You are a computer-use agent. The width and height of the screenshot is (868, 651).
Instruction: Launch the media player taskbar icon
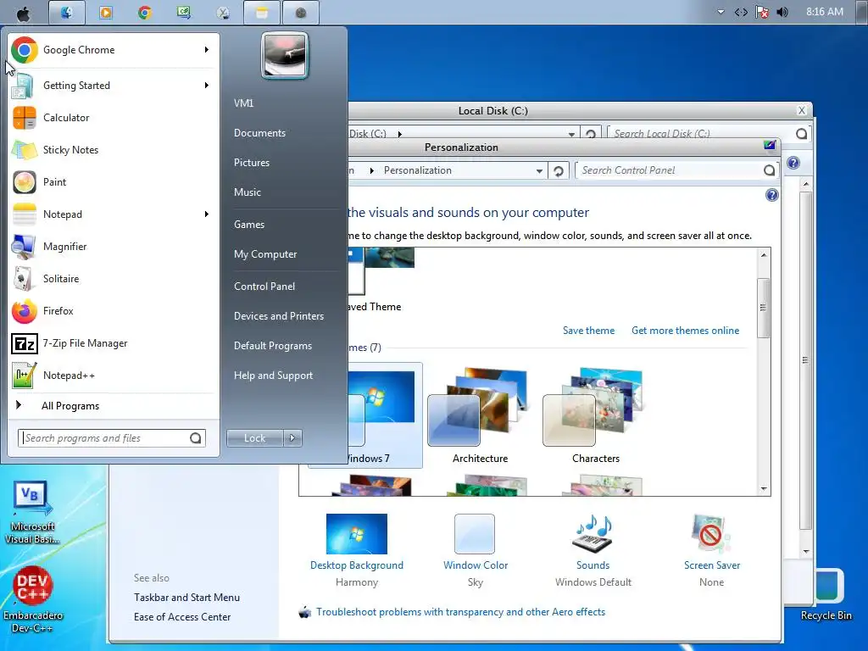[x=106, y=13]
